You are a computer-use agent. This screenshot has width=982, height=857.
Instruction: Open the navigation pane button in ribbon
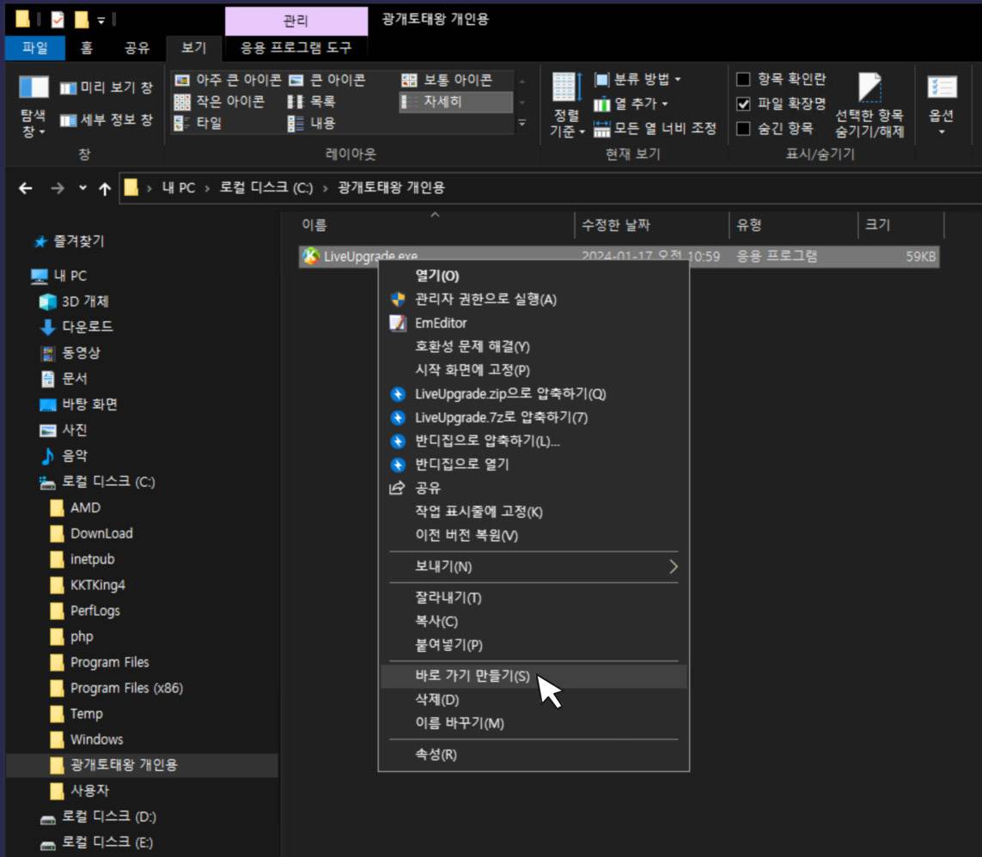tap(34, 107)
